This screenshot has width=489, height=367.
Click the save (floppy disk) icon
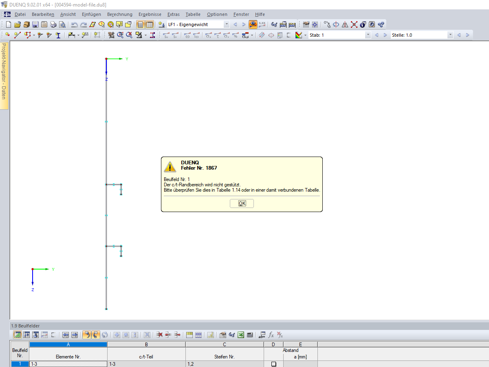[x=35, y=24]
